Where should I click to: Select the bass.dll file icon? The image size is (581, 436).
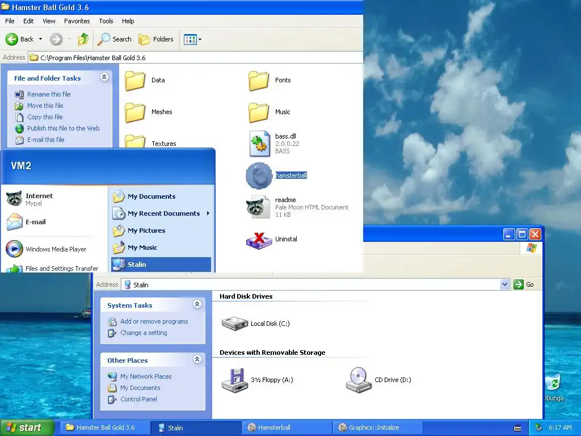[x=259, y=144]
